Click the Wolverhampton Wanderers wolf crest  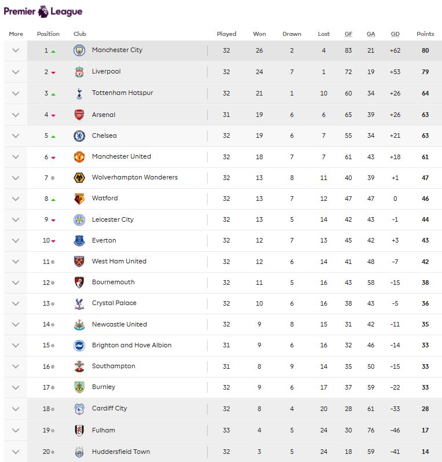(79, 178)
